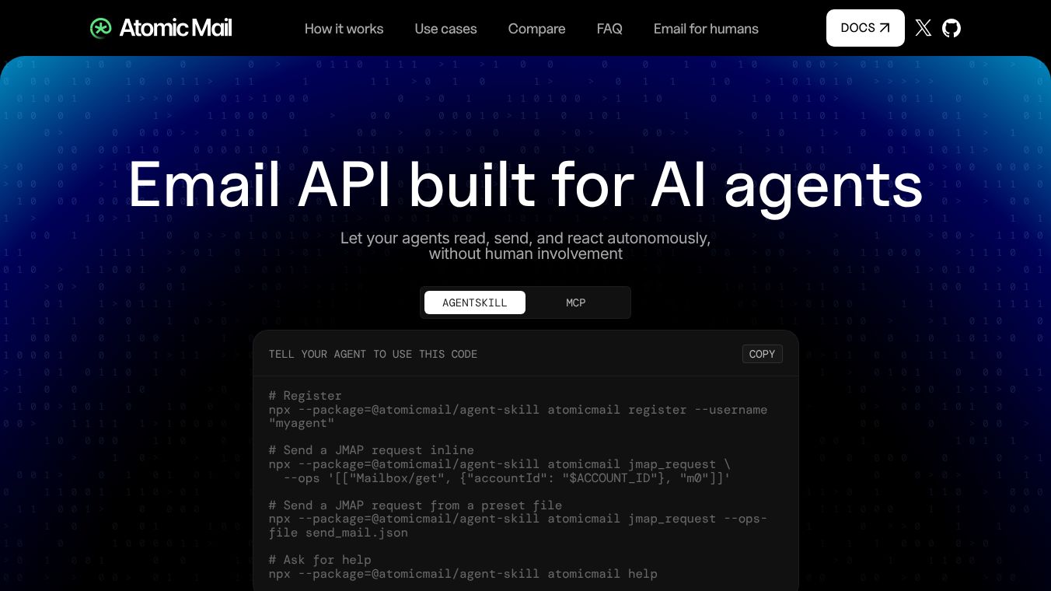This screenshot has width=1051, height=591.
Task: Click the 'Email API built for AI agents' headline
Action: [525, 186]
